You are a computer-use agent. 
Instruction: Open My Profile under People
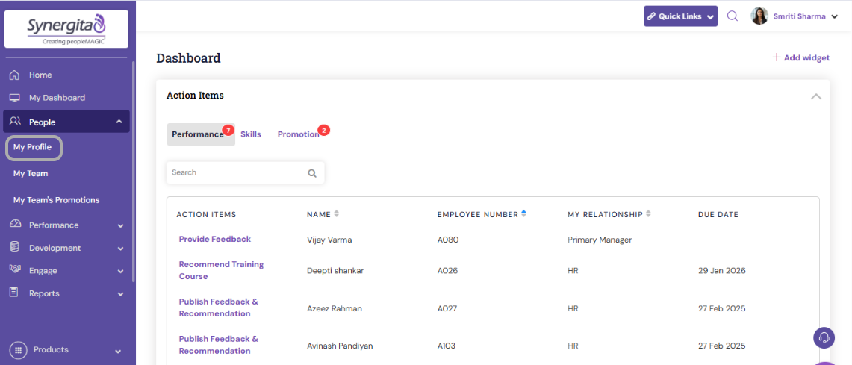pyautogui.click(x=34, y=148)
